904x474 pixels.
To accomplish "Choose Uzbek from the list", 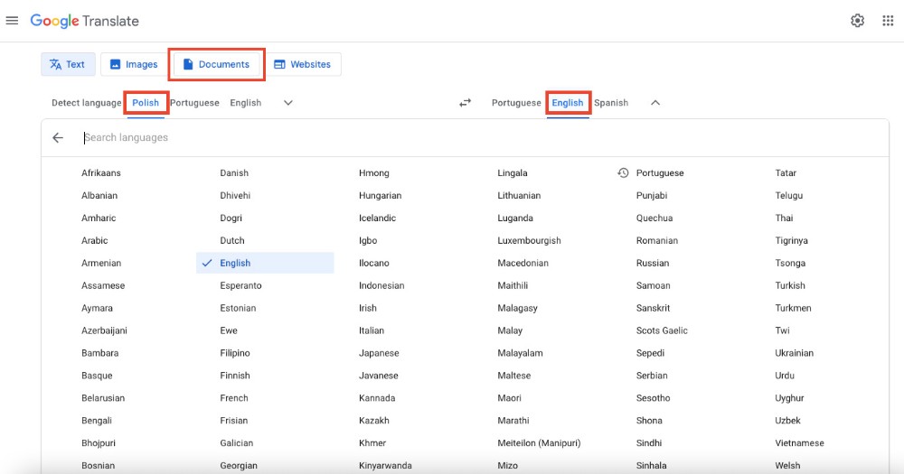I will [787, 421].
